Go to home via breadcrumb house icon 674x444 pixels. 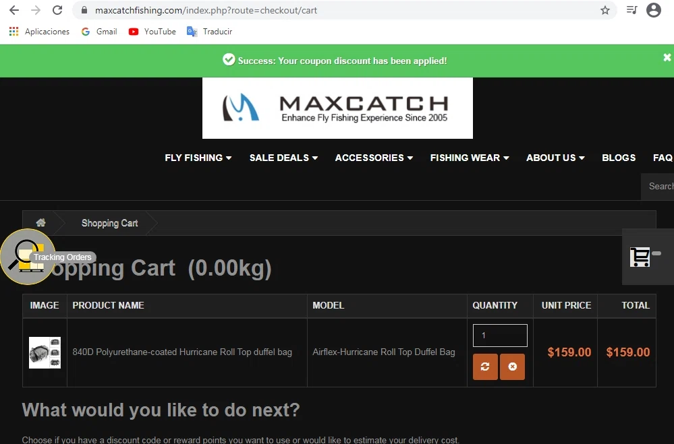click(x=41, y=222)
